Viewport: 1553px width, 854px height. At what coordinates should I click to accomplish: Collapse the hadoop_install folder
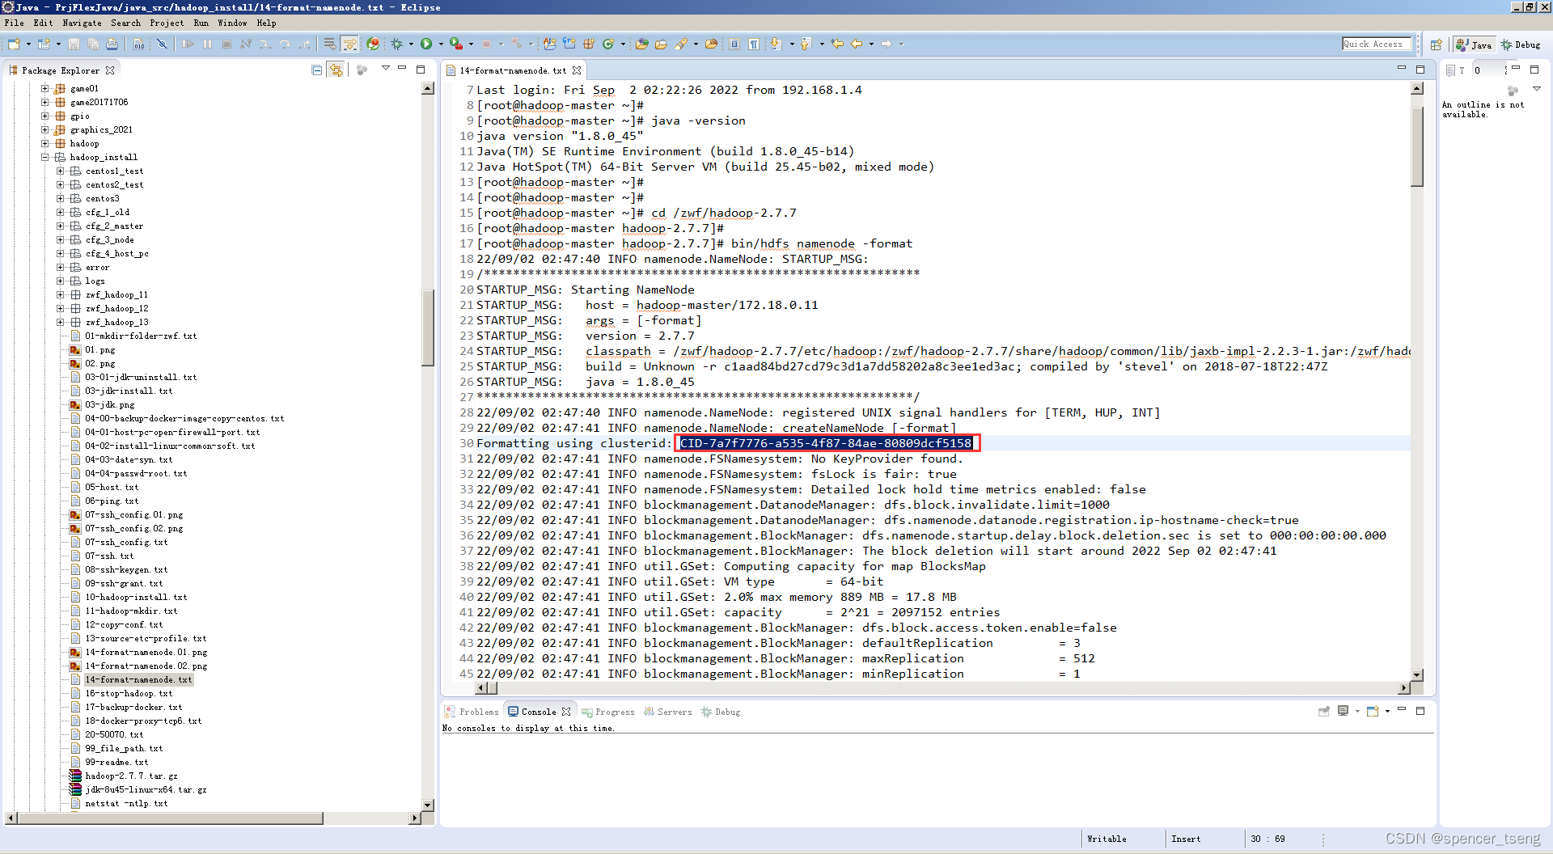coord(44,157)
